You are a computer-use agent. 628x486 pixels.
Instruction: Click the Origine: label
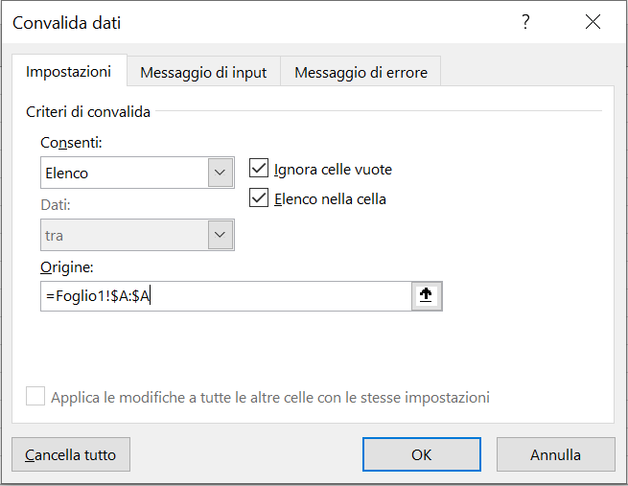tap(67, 267)
